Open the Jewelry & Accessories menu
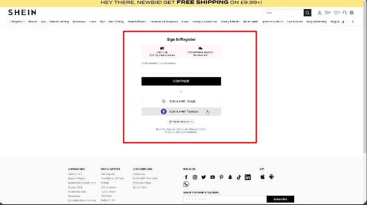Image resolution: width=367 pixels, height=205 pixels. pos(205,21)
